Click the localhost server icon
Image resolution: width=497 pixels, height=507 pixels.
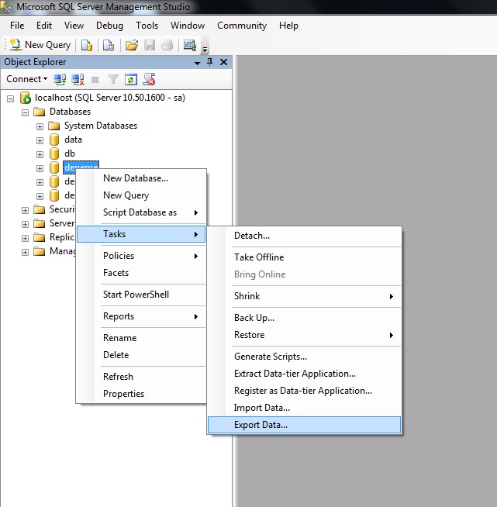26,98
